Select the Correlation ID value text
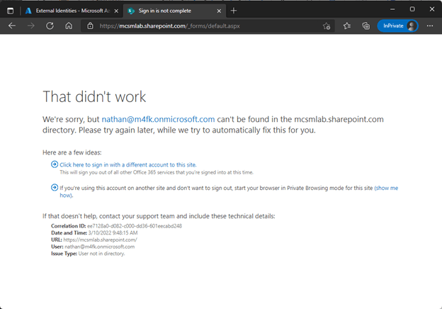 point(135,226)
